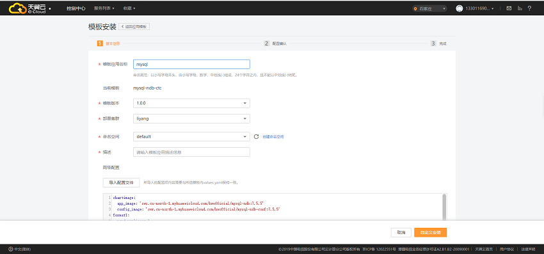This screenshot has width=544, height=254.
Task: Focus the template name field containing mysql
Action: (191, 65)
